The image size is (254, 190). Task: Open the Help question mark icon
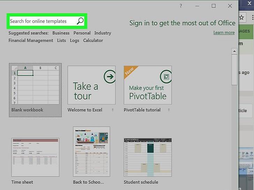click(181, 6)
